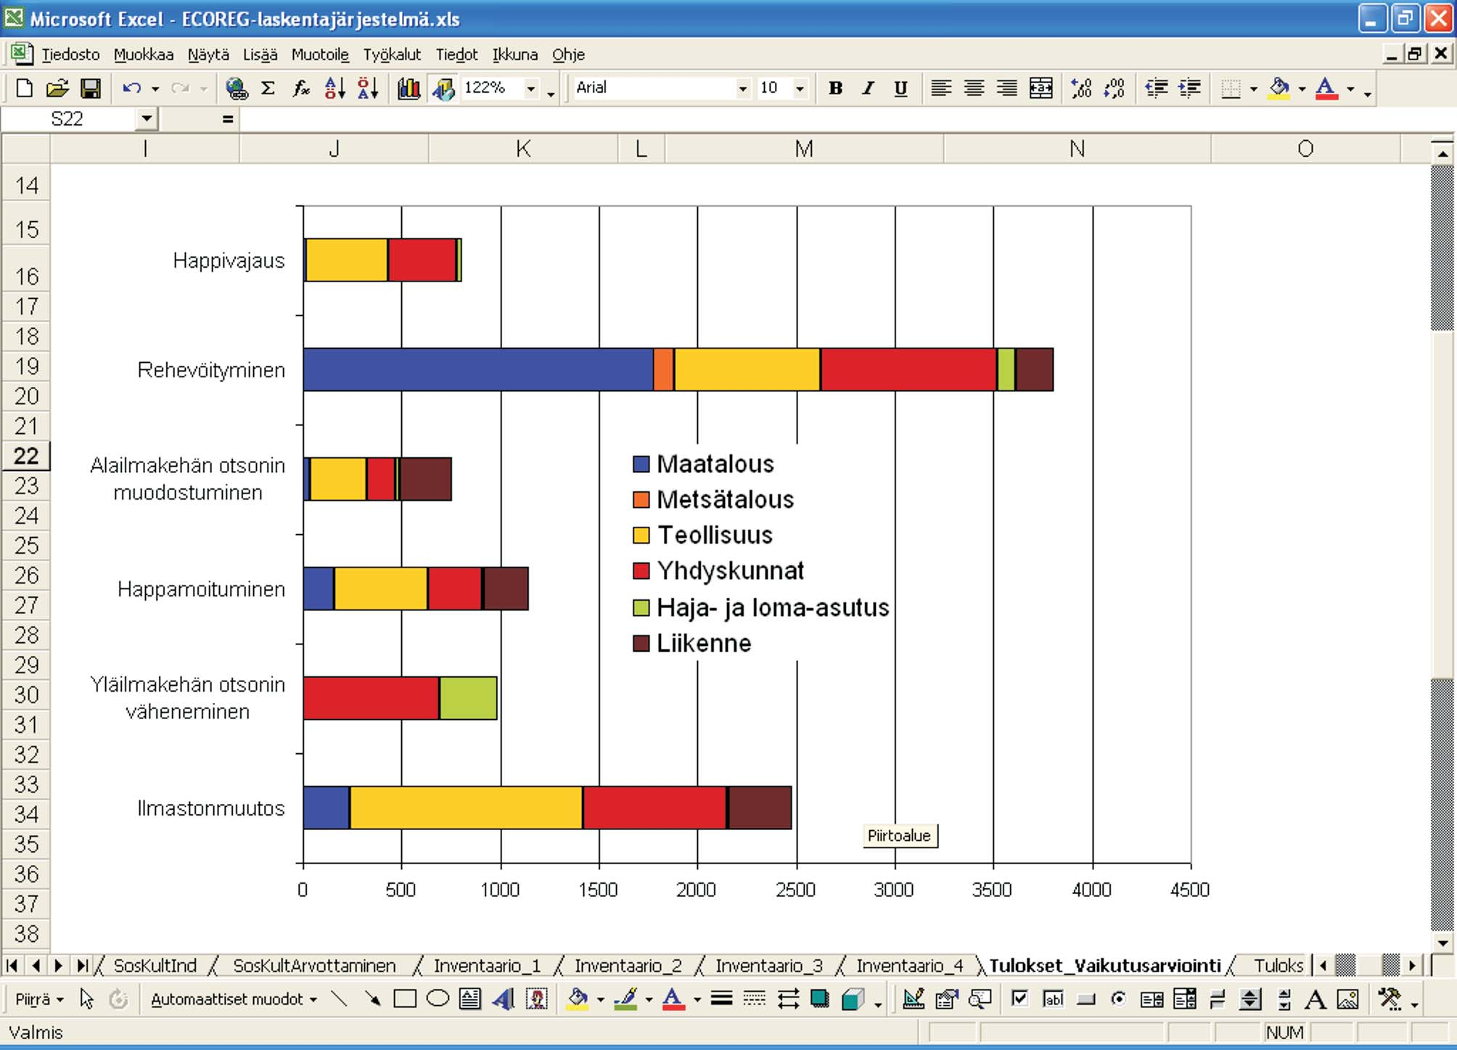Decrease decimal places
Screen dimensions: 1457x1050
(1114, 89)
